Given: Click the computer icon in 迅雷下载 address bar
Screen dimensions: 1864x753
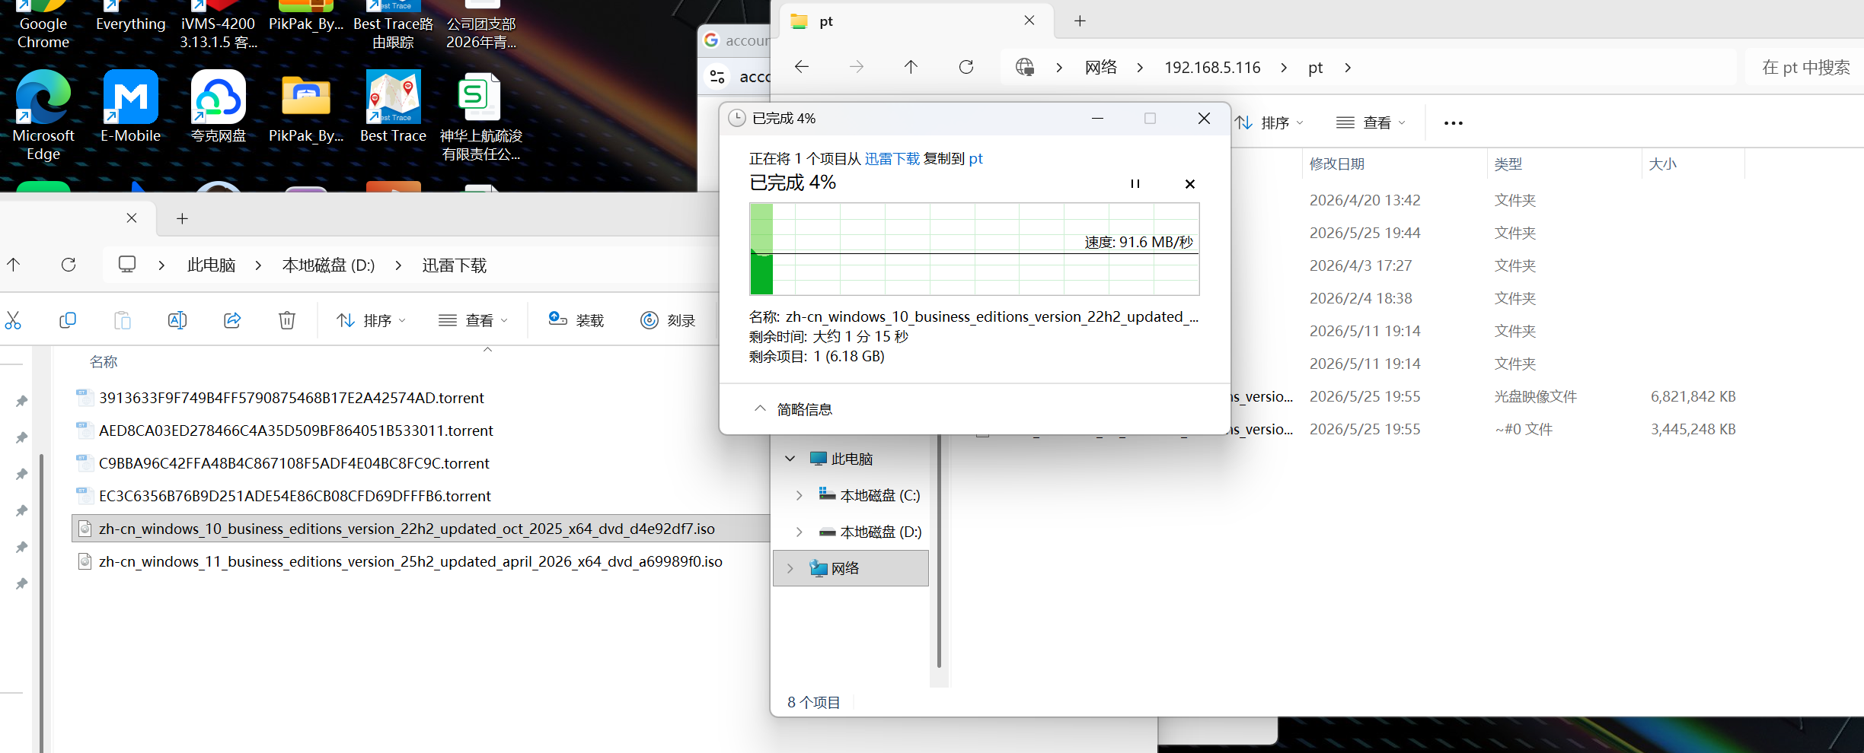Looking at the screenshot, I should click(127, 265).
